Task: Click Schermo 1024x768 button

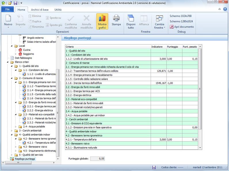Action: coord(181,16)
